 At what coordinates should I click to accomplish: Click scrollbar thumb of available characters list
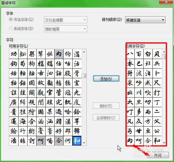click(x=84, y=76)
